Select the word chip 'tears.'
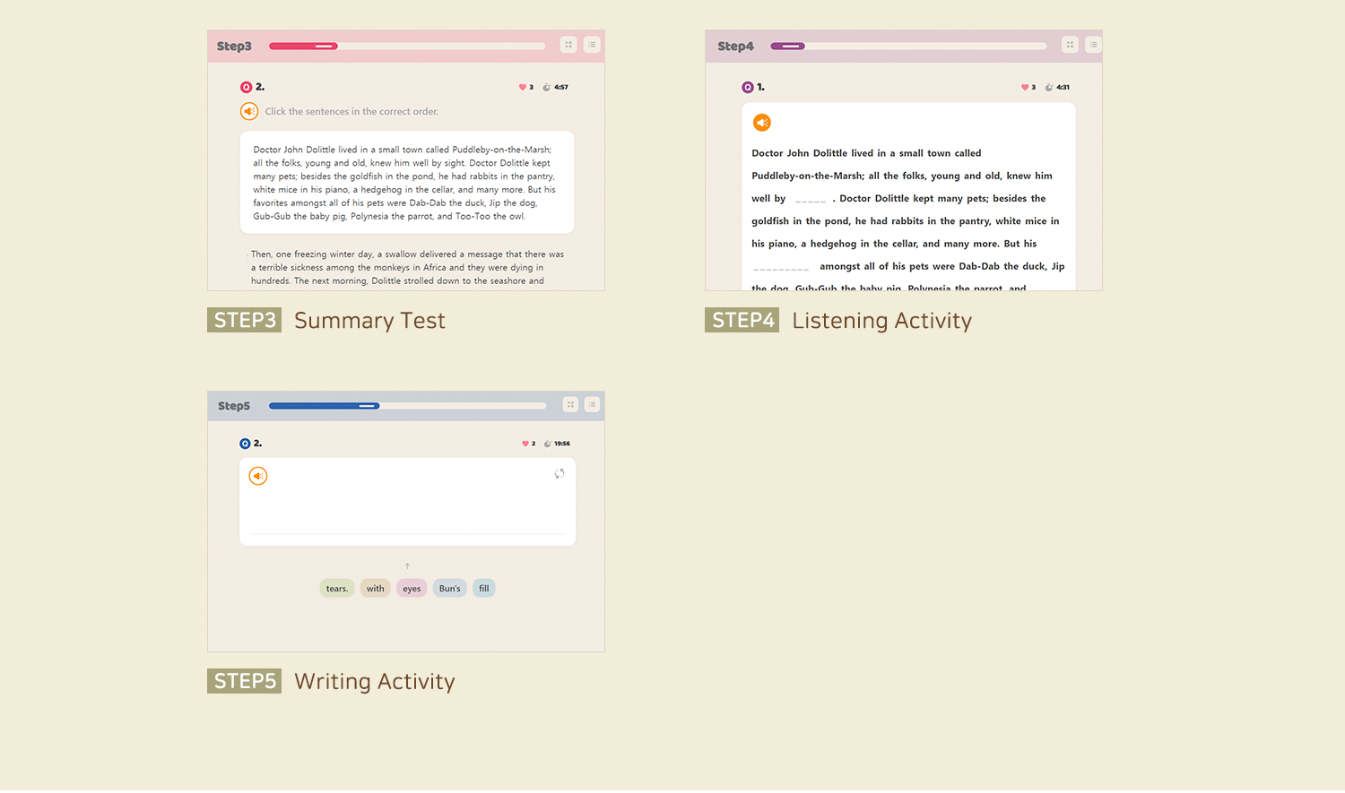Screen dimensions: 1345x793 coord(337,589)
